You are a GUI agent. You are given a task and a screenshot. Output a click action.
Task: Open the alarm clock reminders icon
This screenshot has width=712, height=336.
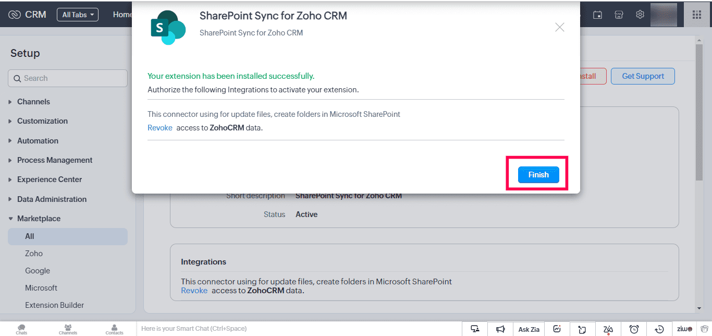click(634, 329)
